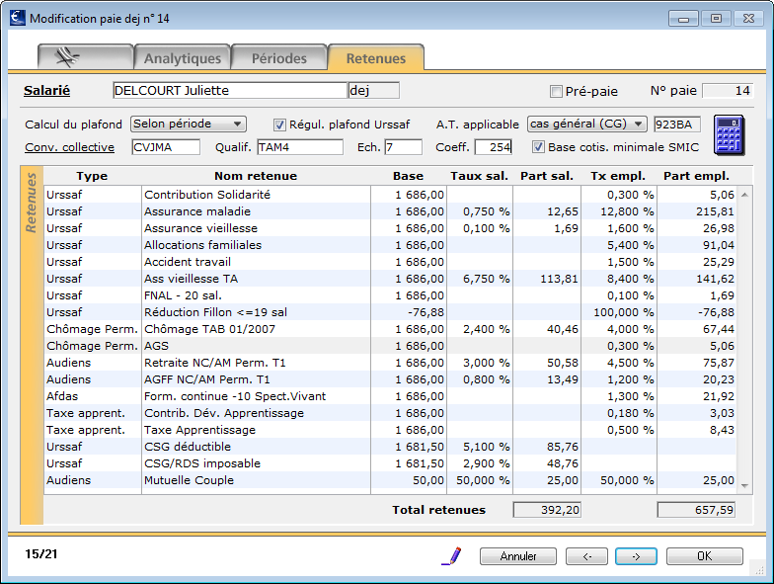Click the application logo in title bar
This screenshot has width=774, height=584.
18,18
